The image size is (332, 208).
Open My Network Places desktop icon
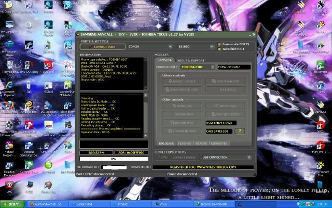tap(9, 48)
